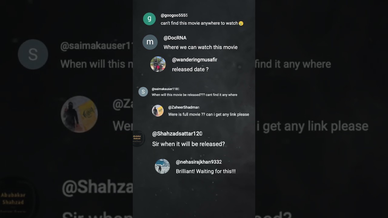Open the @googoo5555 username link
Viewport: 388px width, 218px height.
click(174, 15)
